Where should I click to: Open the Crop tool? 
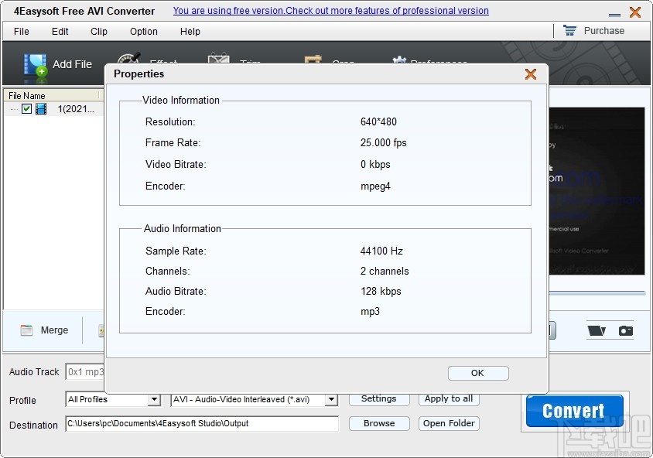pos(313,60)
